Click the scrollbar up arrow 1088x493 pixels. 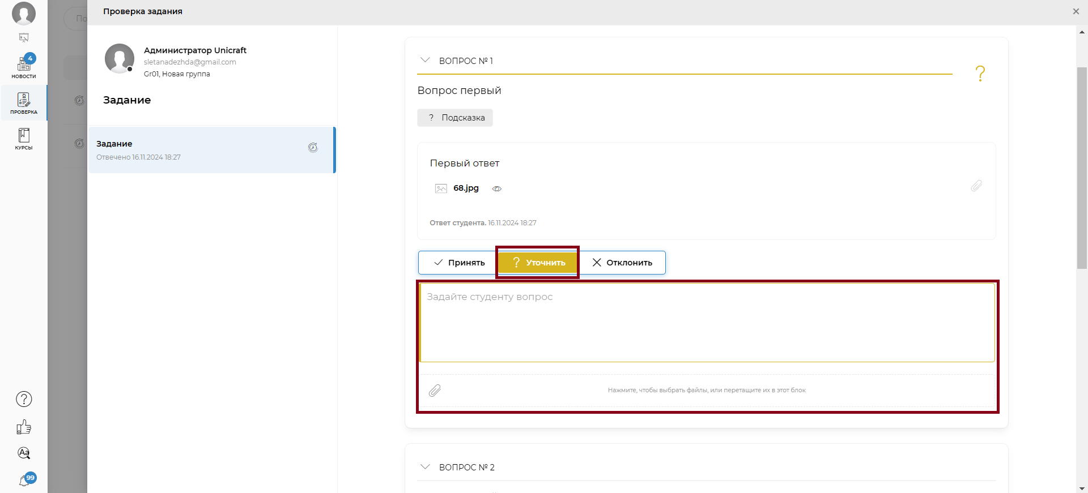click(1082, 32)
